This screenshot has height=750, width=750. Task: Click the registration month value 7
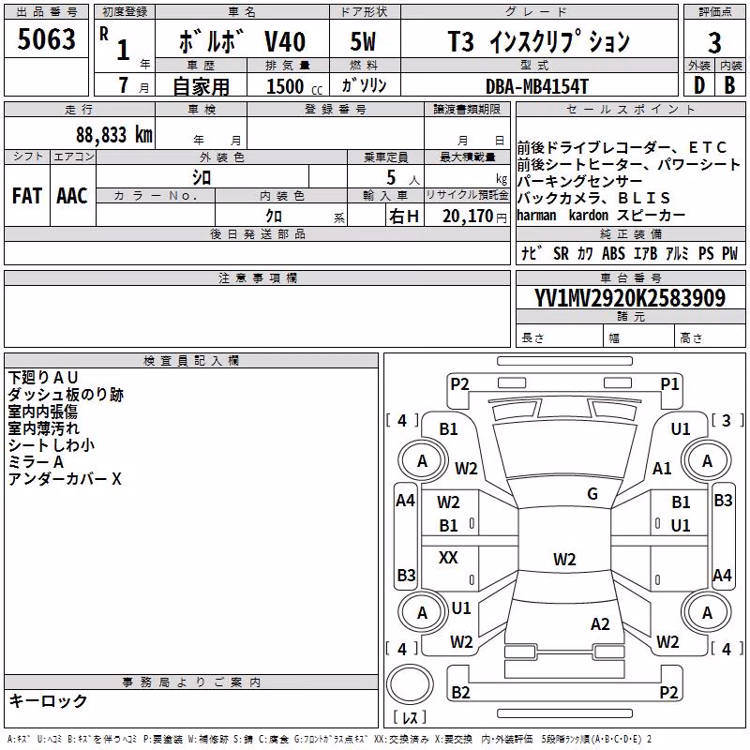click(124, 85)
